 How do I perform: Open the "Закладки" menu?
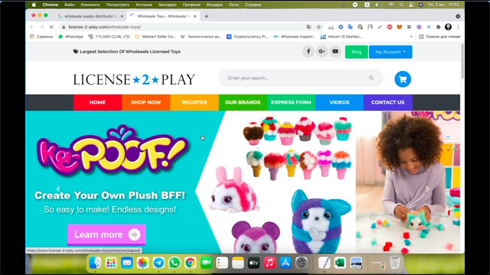pyautogui.click(x=167, y=5)
